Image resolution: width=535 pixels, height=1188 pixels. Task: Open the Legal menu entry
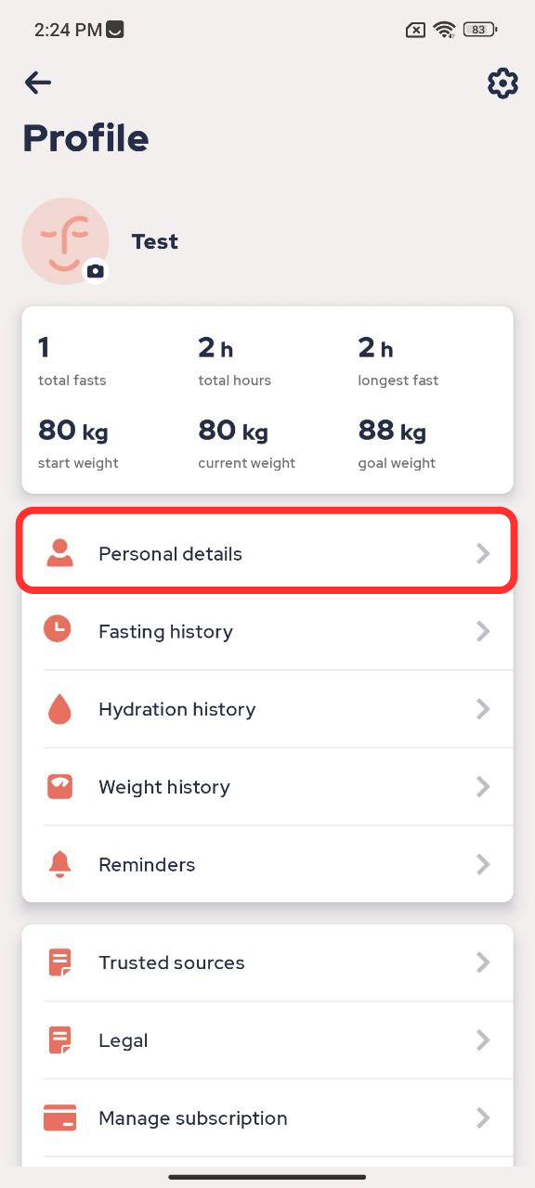(x=267, y=1040)
